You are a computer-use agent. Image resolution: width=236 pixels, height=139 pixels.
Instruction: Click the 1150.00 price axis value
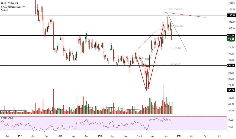(231, 9)
